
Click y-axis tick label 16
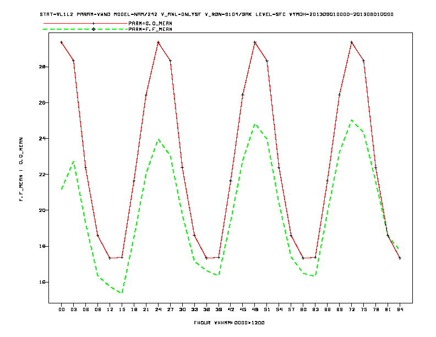coord(42,282)
